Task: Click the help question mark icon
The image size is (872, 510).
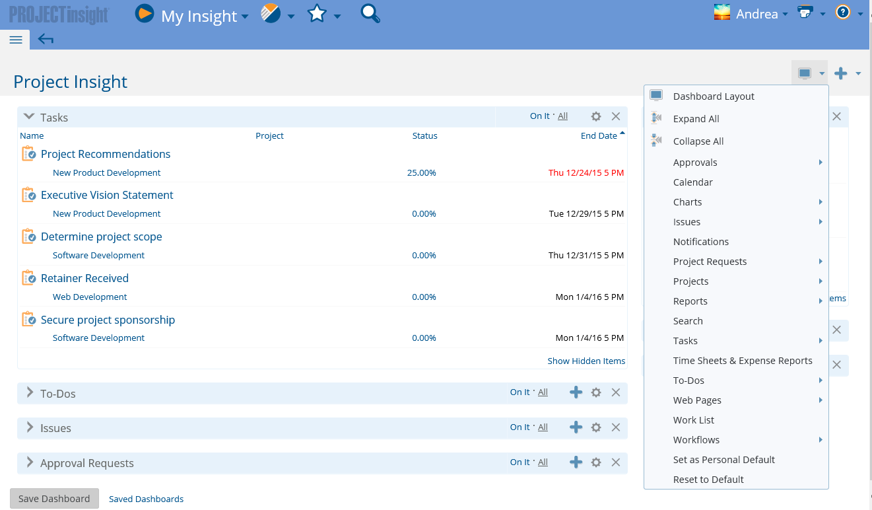Action: (843, 13)
